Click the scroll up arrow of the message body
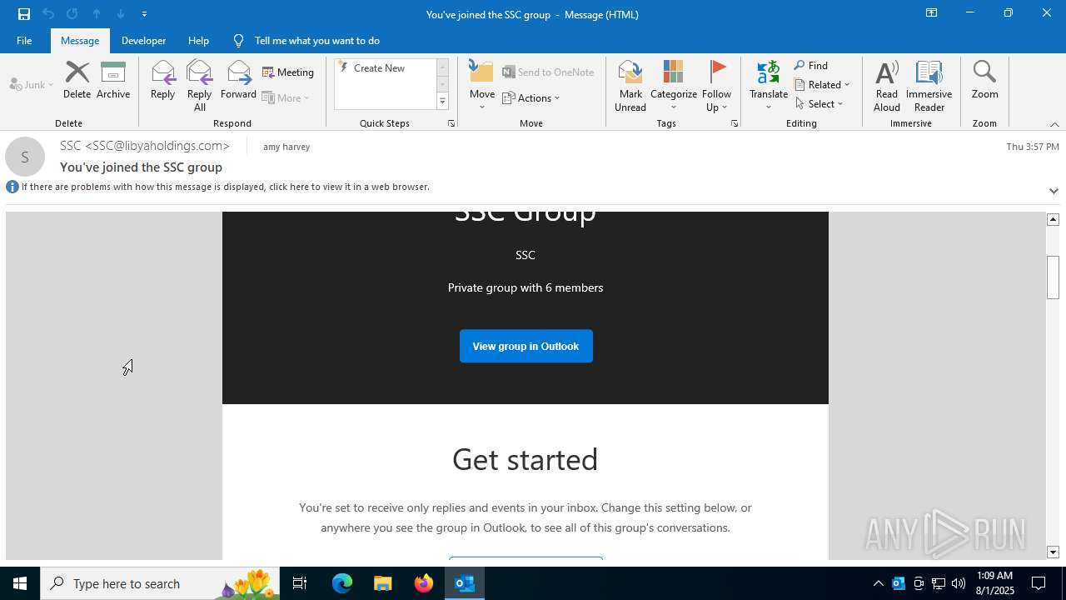Screen dimensions: 1066x600 tap(1053, 219)
